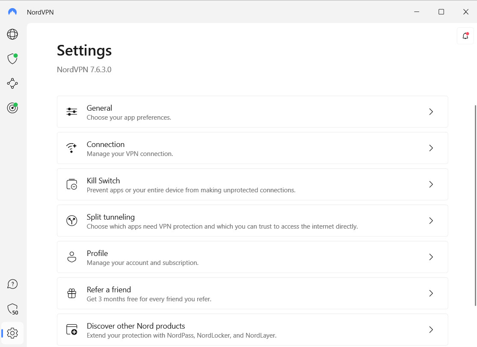Click the Settings page heading
This screenshot has height=347, width=477.
tap(84, 50)
